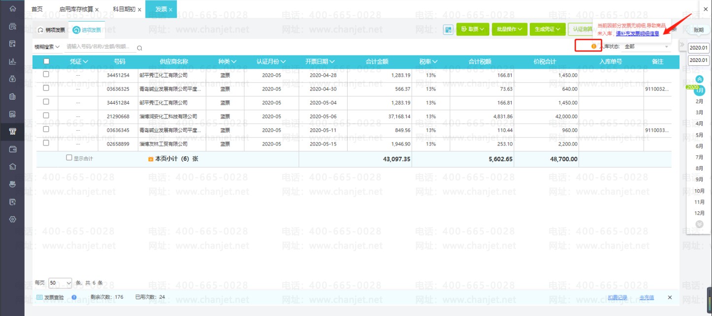The width and height of the screenshot is (712, 316).
Task: Open the wallet icon in the sidebar
Action: click(13, 149)
